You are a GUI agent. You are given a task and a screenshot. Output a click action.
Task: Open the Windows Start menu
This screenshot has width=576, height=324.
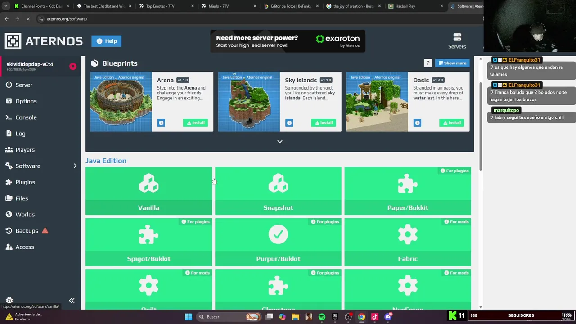[x=189, y=317]
